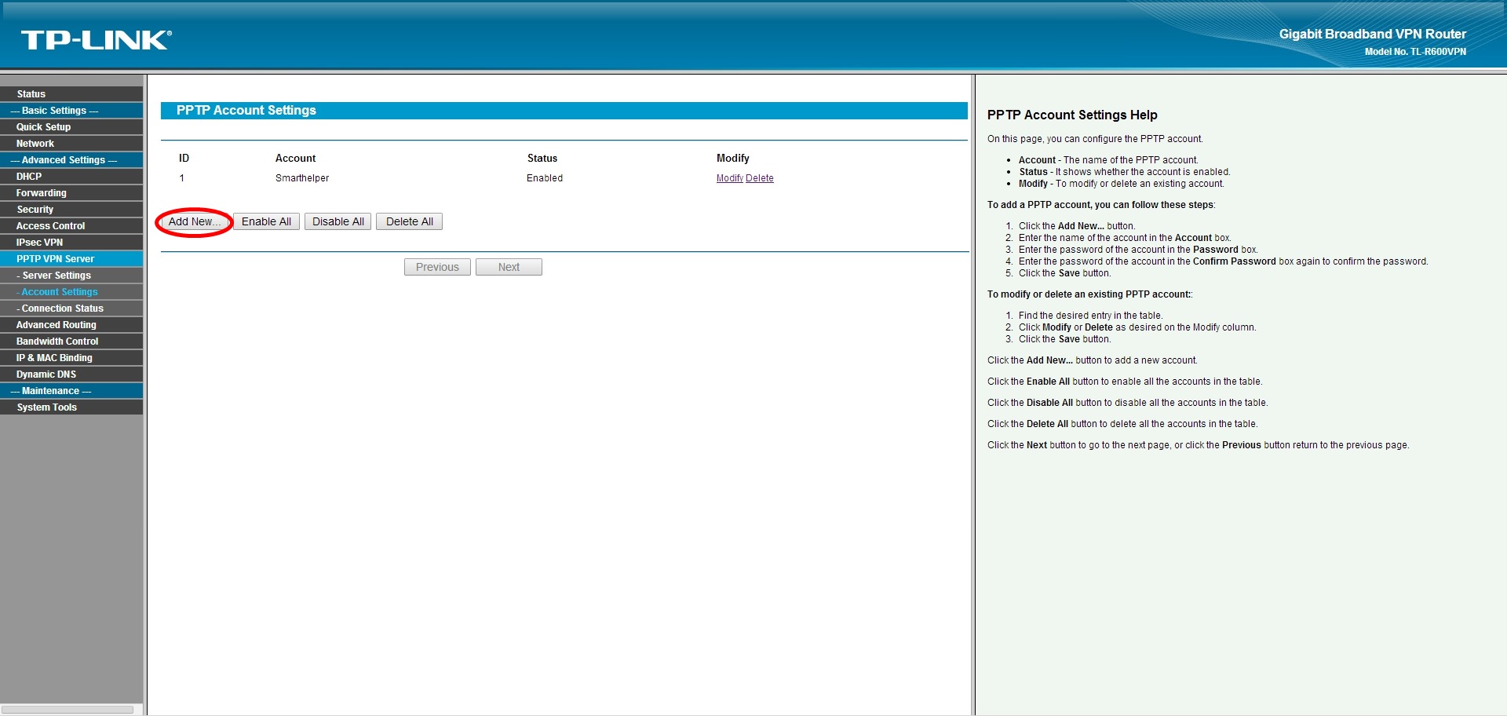This screenshot has width=1507, height=716.
Task: Click the Basic Settings section header
Action: pyautogui.click(x=71, y=110)
